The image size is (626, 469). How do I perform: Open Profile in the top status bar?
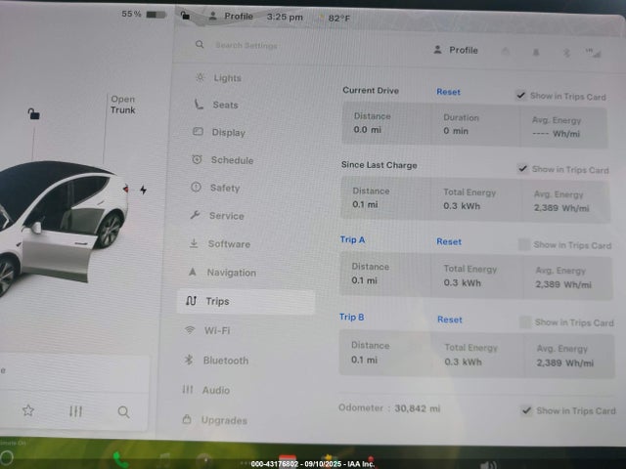pos(231,17)
